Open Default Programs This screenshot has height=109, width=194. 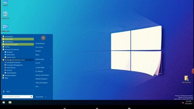[41, 79]
